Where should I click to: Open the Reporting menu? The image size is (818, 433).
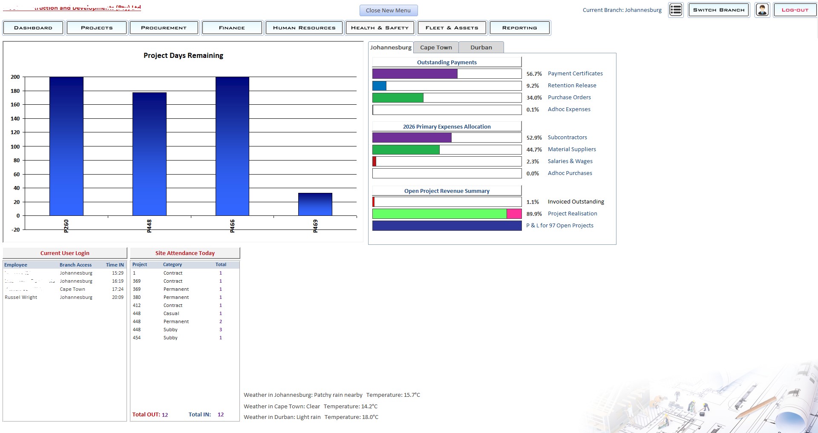point(520,28)
